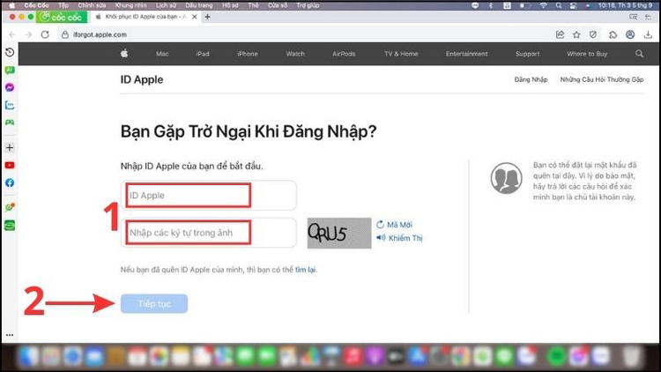This screenshot has height=372, width=661.
Task: Open the sidebar three-dots menu
Action: point(10,335)
